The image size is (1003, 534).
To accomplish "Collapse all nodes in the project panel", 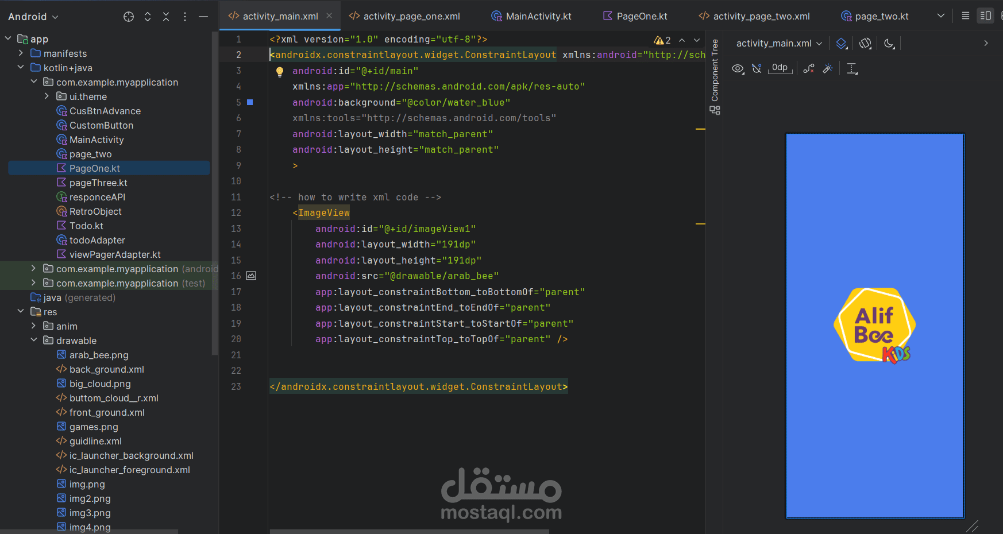I will click(166, 17).
